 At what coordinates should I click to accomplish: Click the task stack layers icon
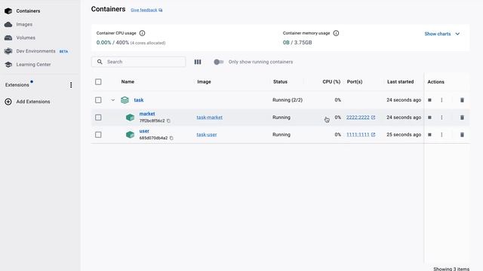pyautogui.click(x=125, y=100)
